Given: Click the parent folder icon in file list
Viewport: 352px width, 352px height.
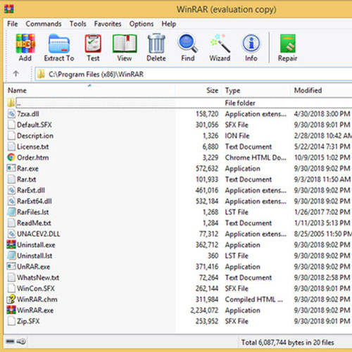Looking at the screenshot, I should tap(11, 103).
